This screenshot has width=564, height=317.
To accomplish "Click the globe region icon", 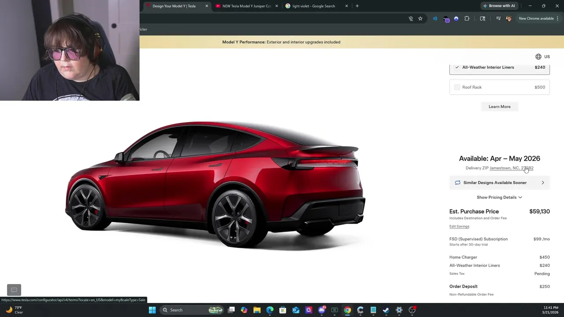I will pyautogui.click(x=538, y=56).
